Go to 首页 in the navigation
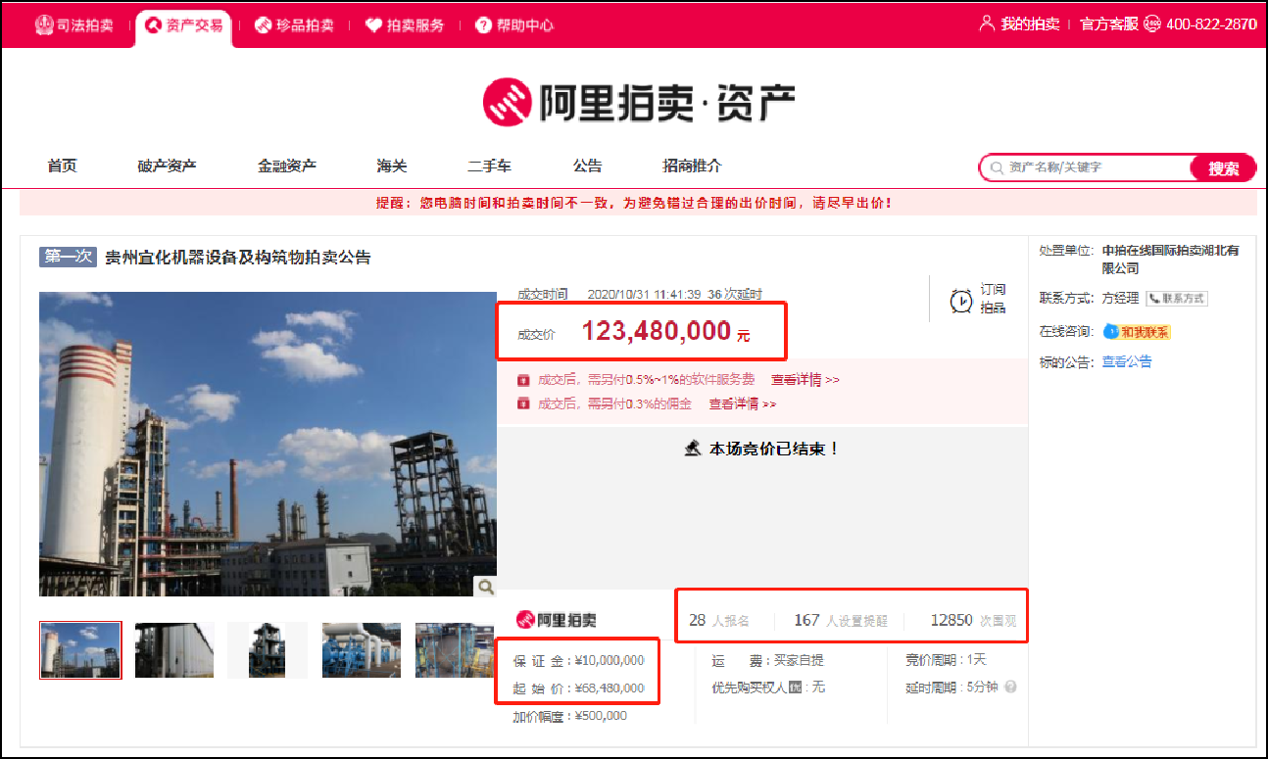 pyautogui.click(x=62, y=166)
